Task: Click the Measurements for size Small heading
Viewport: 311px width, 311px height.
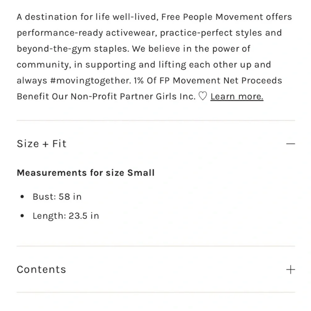Action: tap(86, 173)
